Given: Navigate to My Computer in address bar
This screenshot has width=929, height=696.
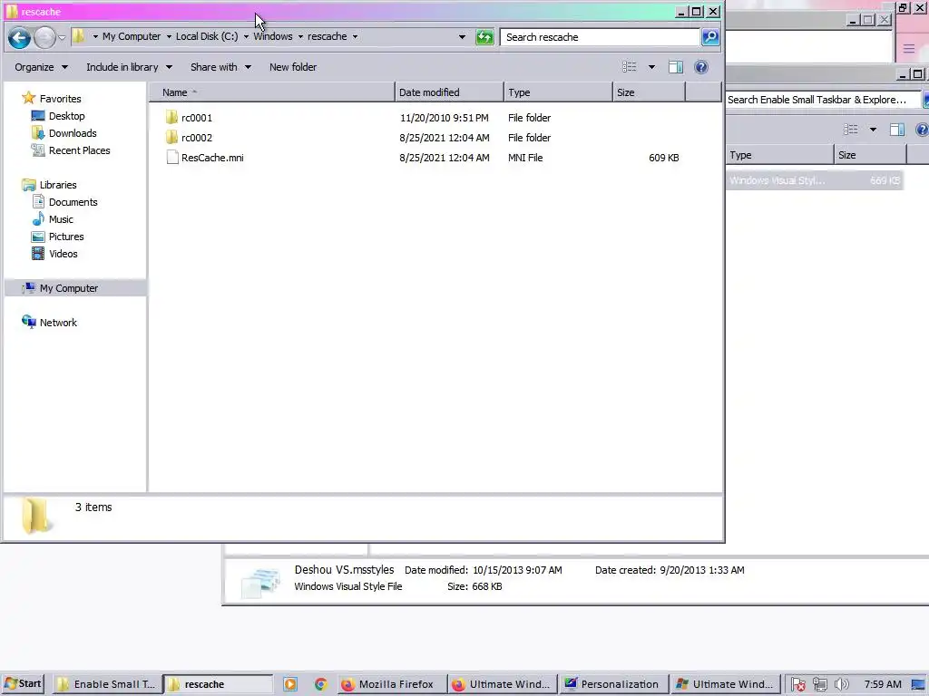Looking at the screenshot, I should [x=132, y=36].
